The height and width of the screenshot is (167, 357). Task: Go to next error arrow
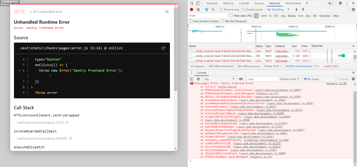click(x=22, y=11)
